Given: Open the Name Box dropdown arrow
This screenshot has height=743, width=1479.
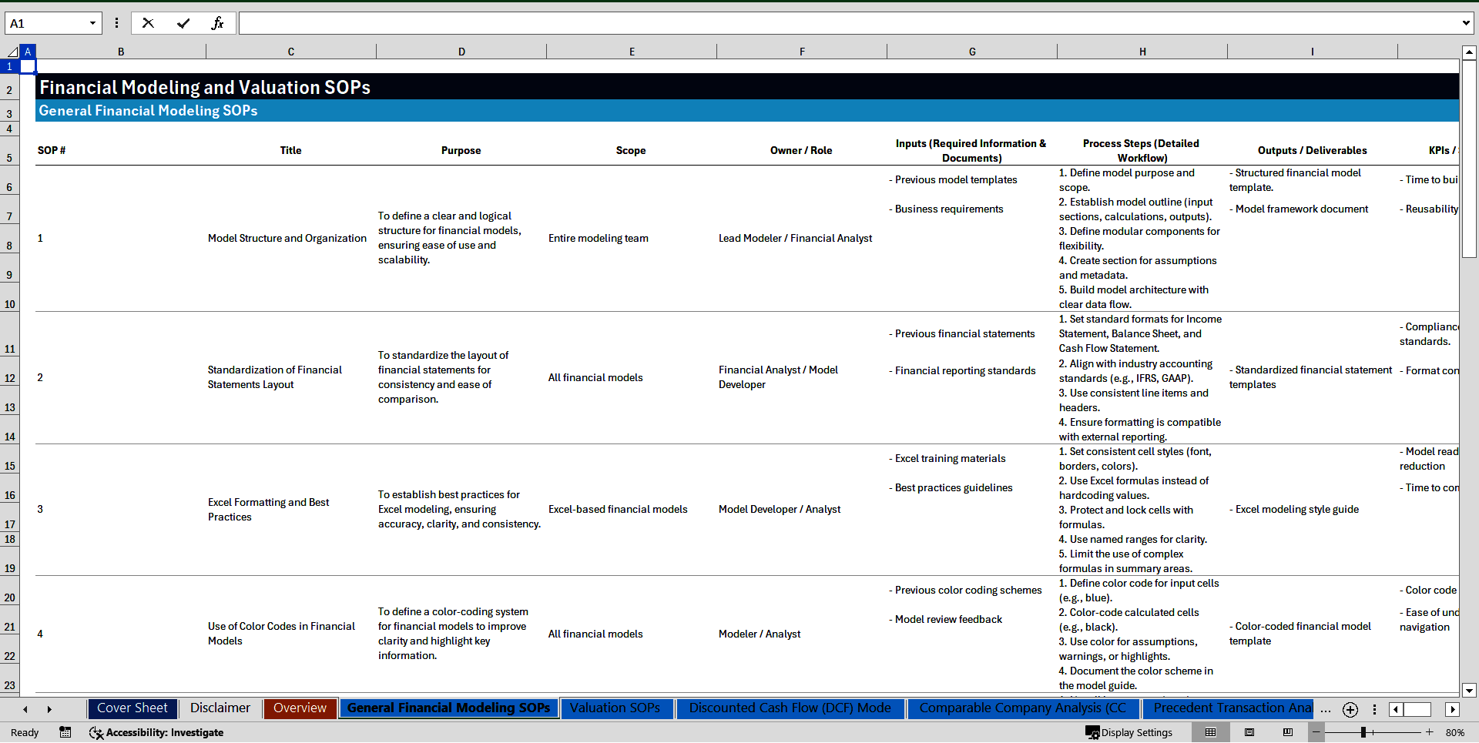Looking at the screenshot, I should click(92, 23).
